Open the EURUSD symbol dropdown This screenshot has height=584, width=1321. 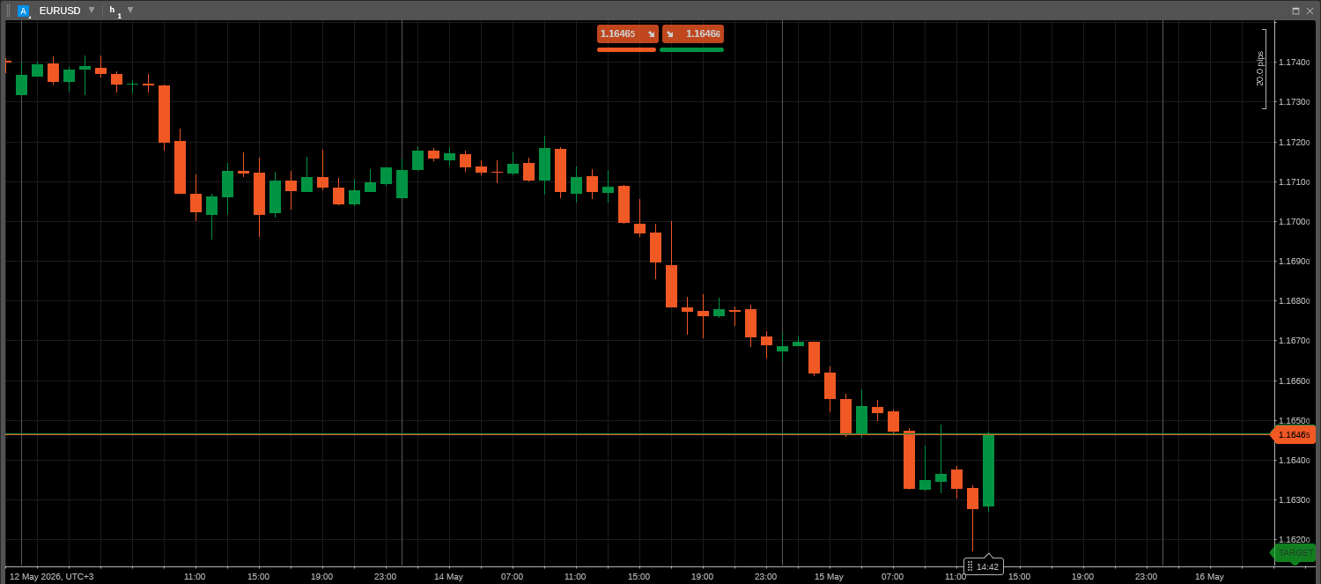(91, 10)
